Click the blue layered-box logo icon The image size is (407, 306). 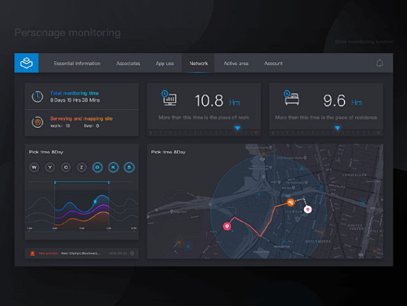pos(27,63)
